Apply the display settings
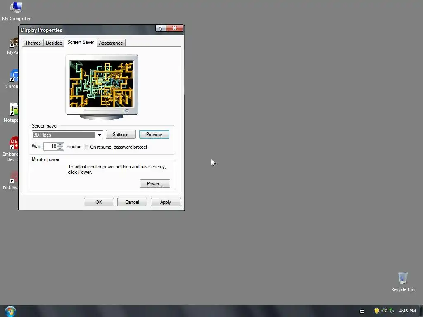 pos(166,202)
